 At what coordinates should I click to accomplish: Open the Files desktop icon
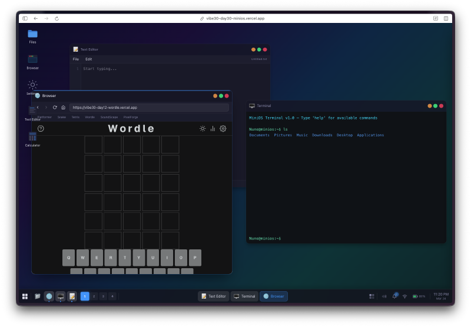pyautogui.click(x=32, y=36)
